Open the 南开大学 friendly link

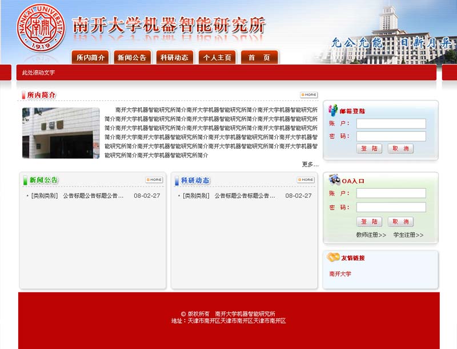tap(340, 274)
